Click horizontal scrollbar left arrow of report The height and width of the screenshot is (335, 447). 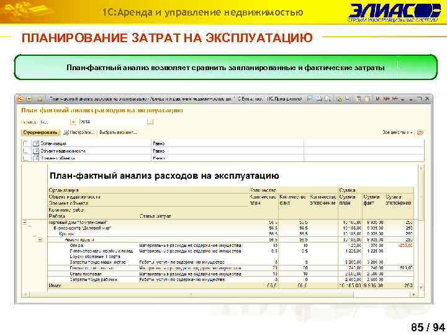click(25, 294)
